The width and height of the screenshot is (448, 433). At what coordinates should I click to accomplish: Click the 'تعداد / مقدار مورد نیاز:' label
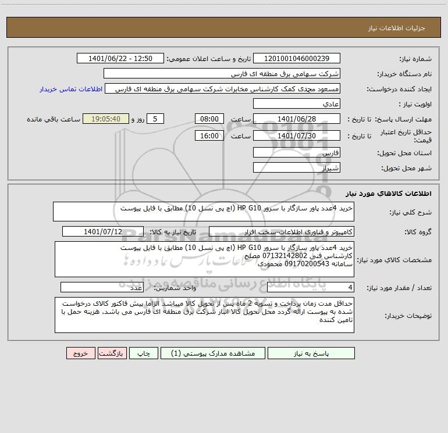tap(399, 288)
